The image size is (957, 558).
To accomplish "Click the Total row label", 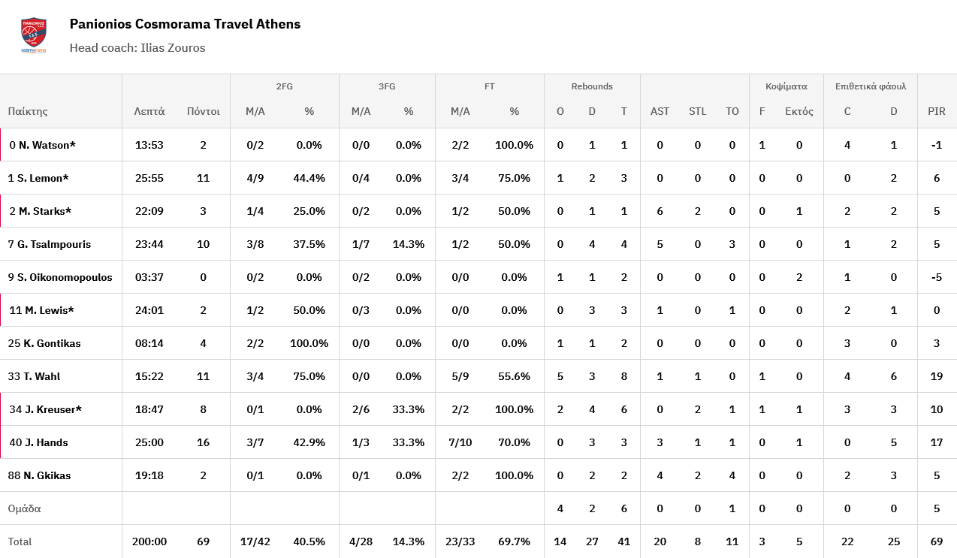I will [20, 541].
